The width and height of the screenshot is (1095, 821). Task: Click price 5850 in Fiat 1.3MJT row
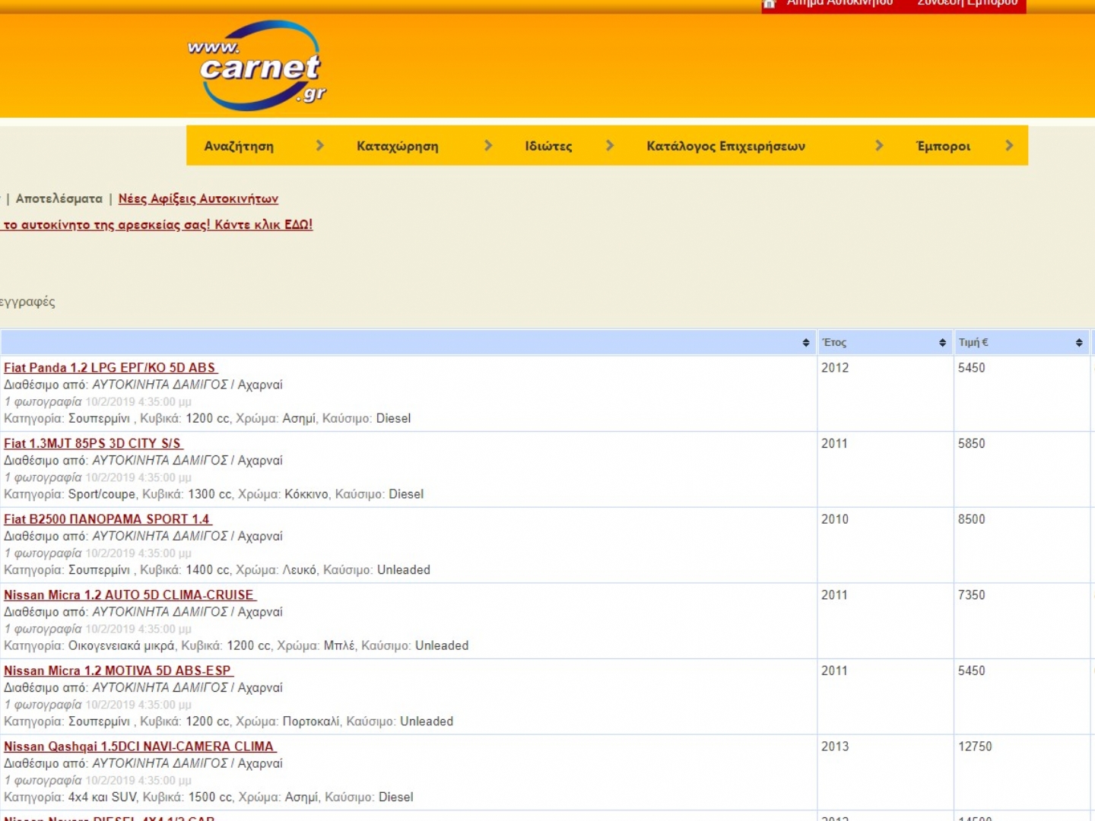972,443
